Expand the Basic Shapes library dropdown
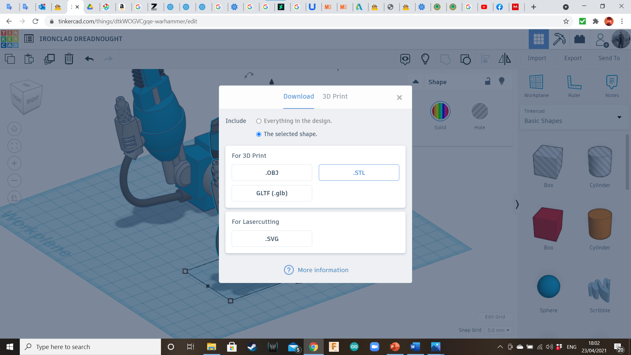The width and height of the screenshot is (631, 355). click(619, 117)
